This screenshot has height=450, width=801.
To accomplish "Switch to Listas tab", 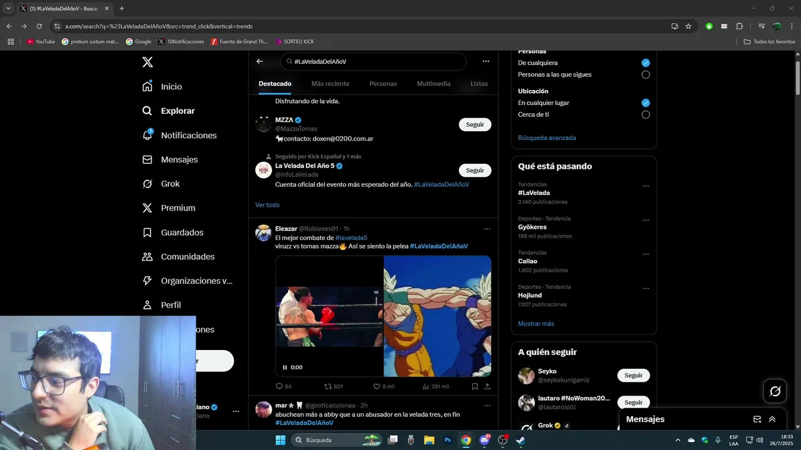I will coord(479,84).
